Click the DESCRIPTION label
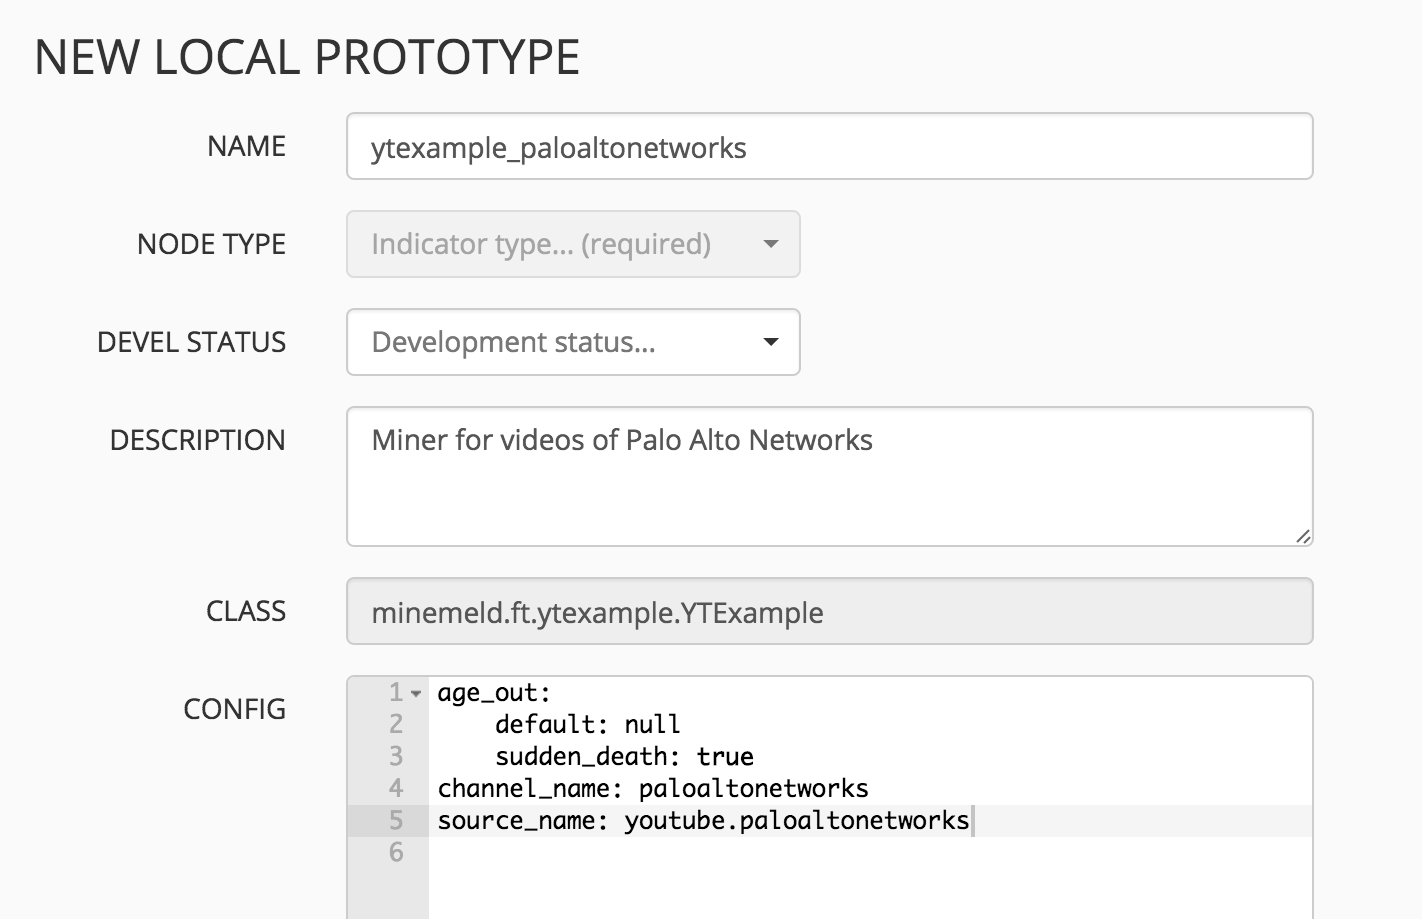Screen dimensions: 1422x919 click(x=198, y=440)
